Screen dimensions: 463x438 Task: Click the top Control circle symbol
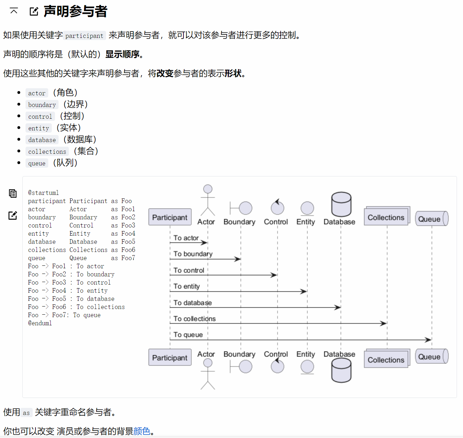click(277, 207)
